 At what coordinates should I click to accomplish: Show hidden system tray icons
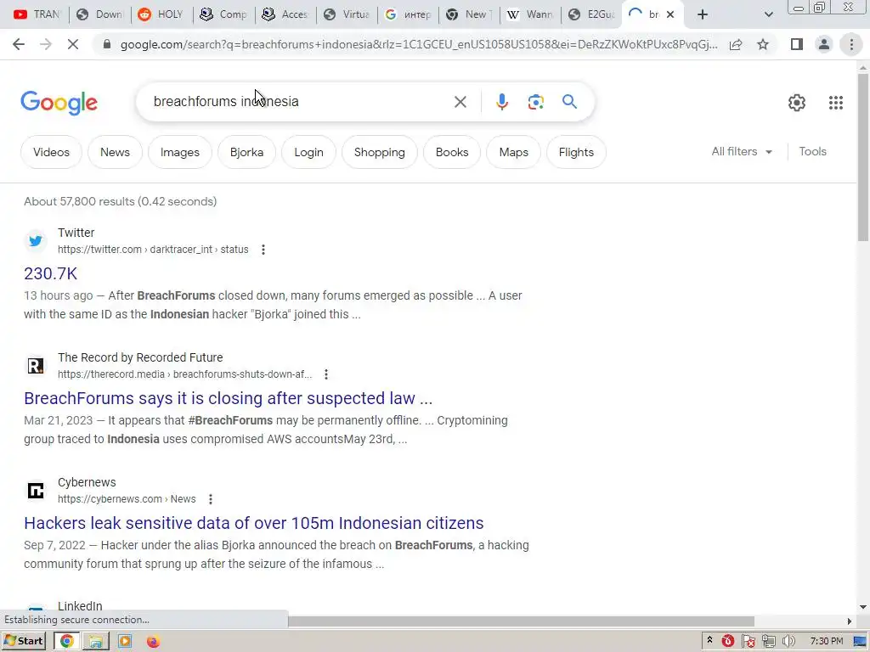click(709, 641)
